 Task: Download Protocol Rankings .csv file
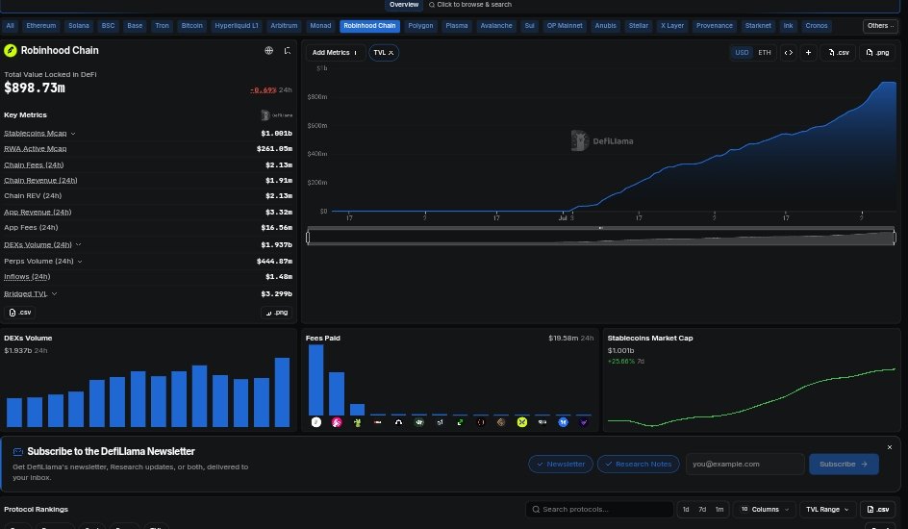[x=877, y=510]
